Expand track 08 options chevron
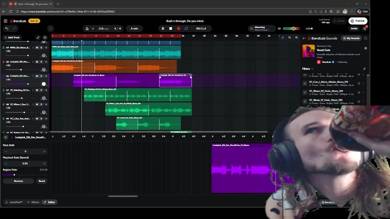Screen dimensions: 390x219 click(x=46, y=104)
